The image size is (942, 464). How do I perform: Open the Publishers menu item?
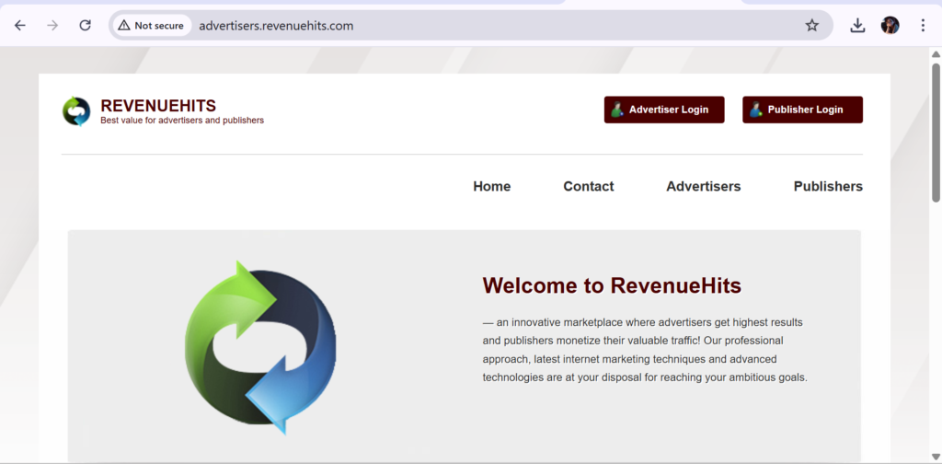point(828,186)
